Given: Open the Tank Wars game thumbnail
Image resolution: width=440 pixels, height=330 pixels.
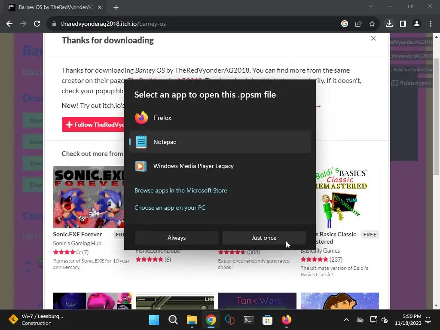Looking at the screenshot, I should [x=257, y=301].
